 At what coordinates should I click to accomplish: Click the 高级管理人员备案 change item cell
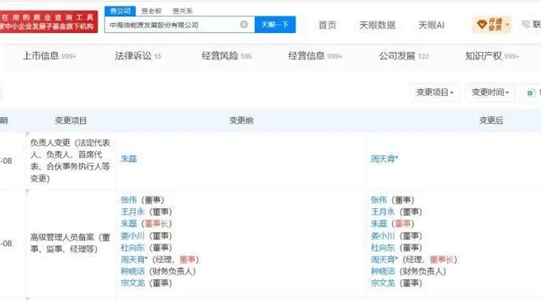pos(70,243)
